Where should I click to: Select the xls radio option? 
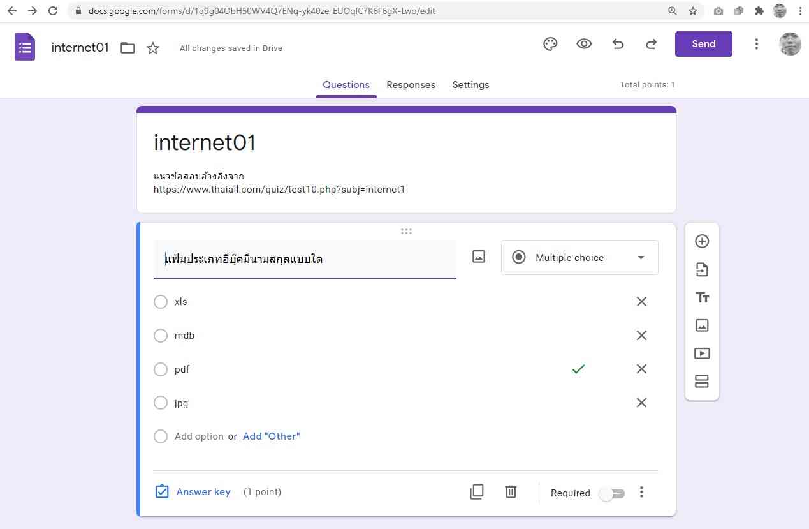point(161,302)
